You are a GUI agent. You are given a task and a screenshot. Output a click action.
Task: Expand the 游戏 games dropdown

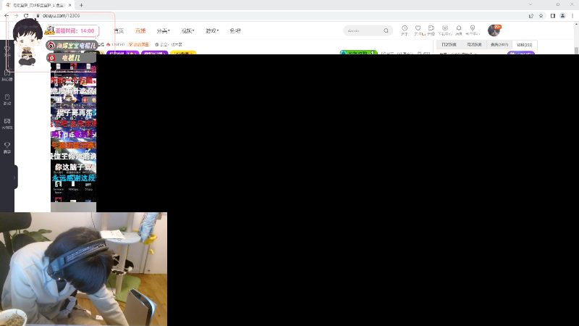pos(212,30)
